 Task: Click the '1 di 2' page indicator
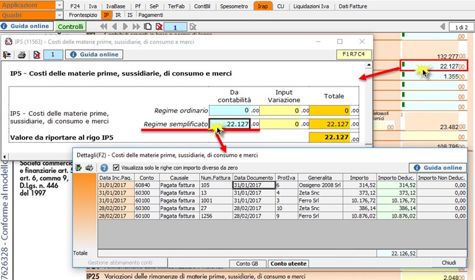(461, 27)
